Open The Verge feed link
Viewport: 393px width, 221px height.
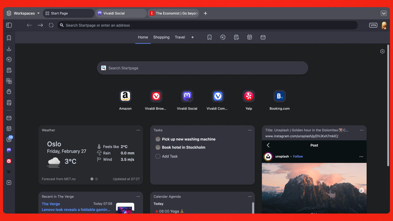pyautogui.click(x=51, y=204)
